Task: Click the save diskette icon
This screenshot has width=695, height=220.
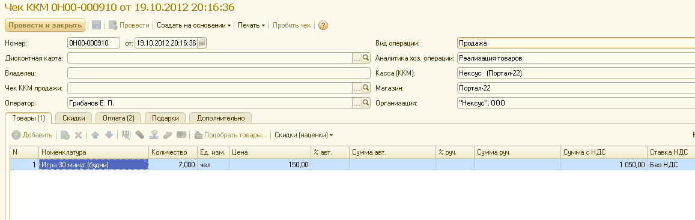Action: (96, 25)
